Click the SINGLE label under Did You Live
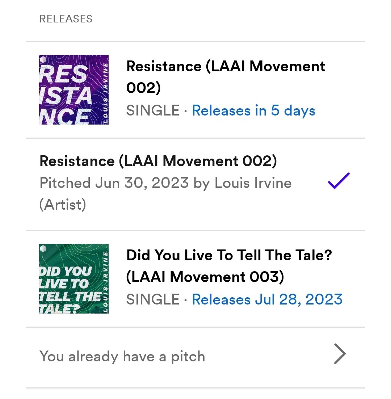The height and width of the screenshot is (399, 391). click(153, 299)
